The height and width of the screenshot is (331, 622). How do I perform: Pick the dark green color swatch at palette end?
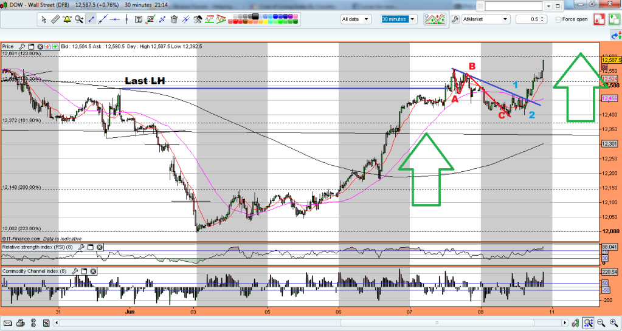point(295,21)
